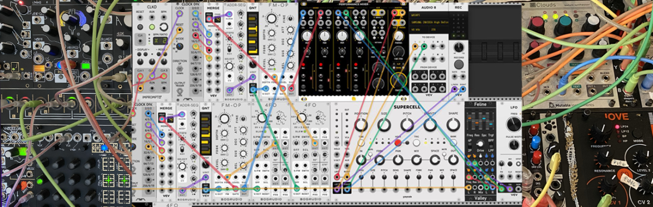The height and width of the screenshot is (207, 653).
Task: Click TO DEVICE input jack 2 on AUDIO 8
Action: (424, 47)
